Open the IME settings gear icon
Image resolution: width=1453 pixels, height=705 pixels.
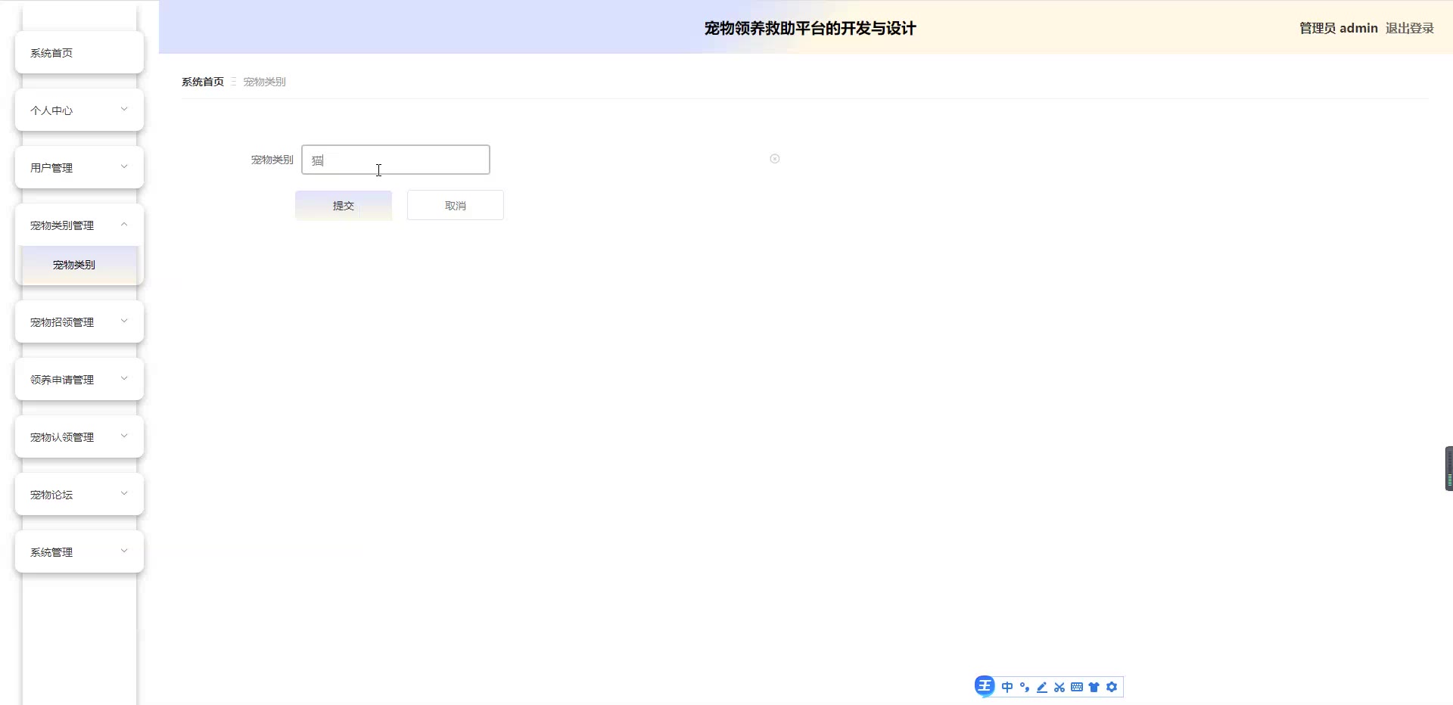coord(1112,687)
